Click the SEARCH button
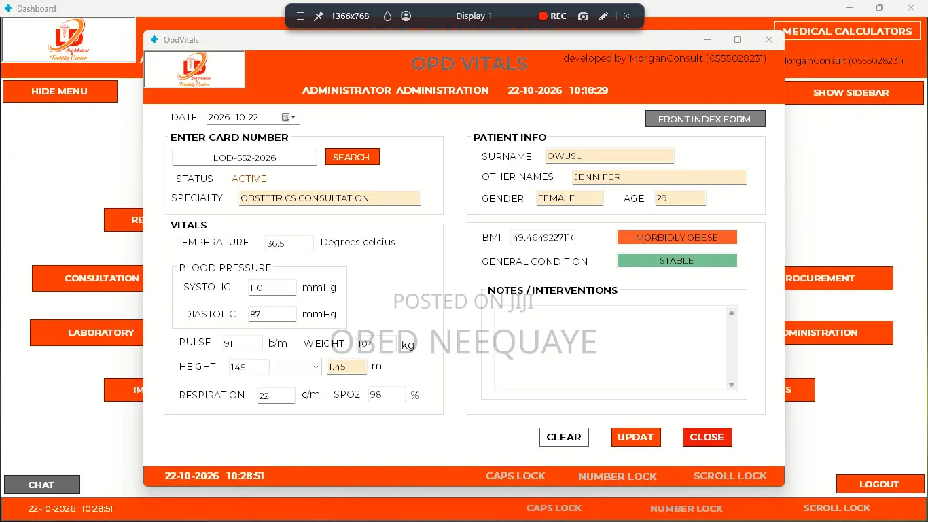This screenshot has width=928, height=522. [x=352, y=157]
